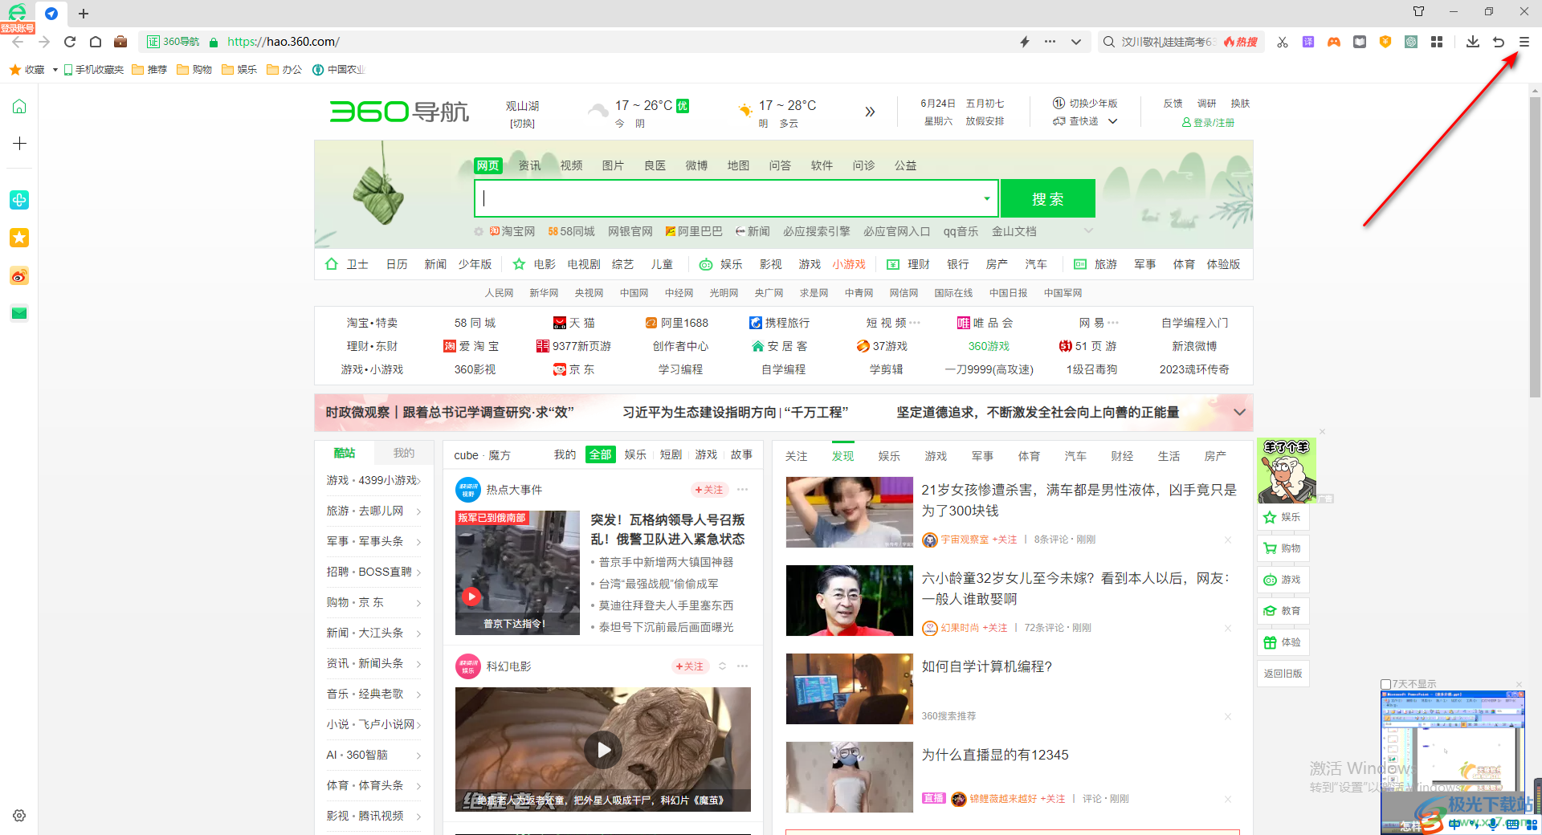Click the right-rail 购物 shortcut
Screen dimensions: 1542x835
click(x=1283, y=548)
